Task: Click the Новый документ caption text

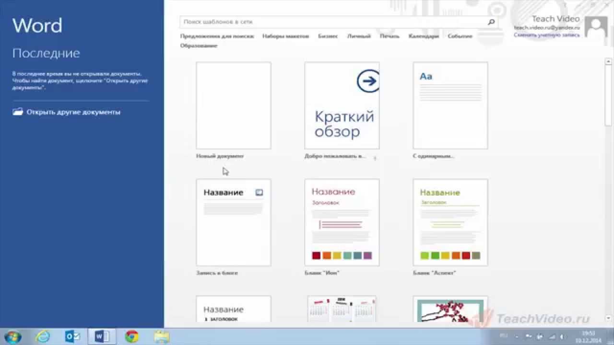Action: (220, 156)
